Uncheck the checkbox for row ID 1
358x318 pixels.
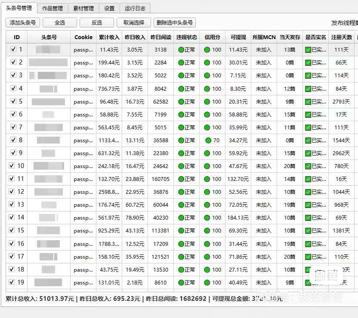coord(13,49)
